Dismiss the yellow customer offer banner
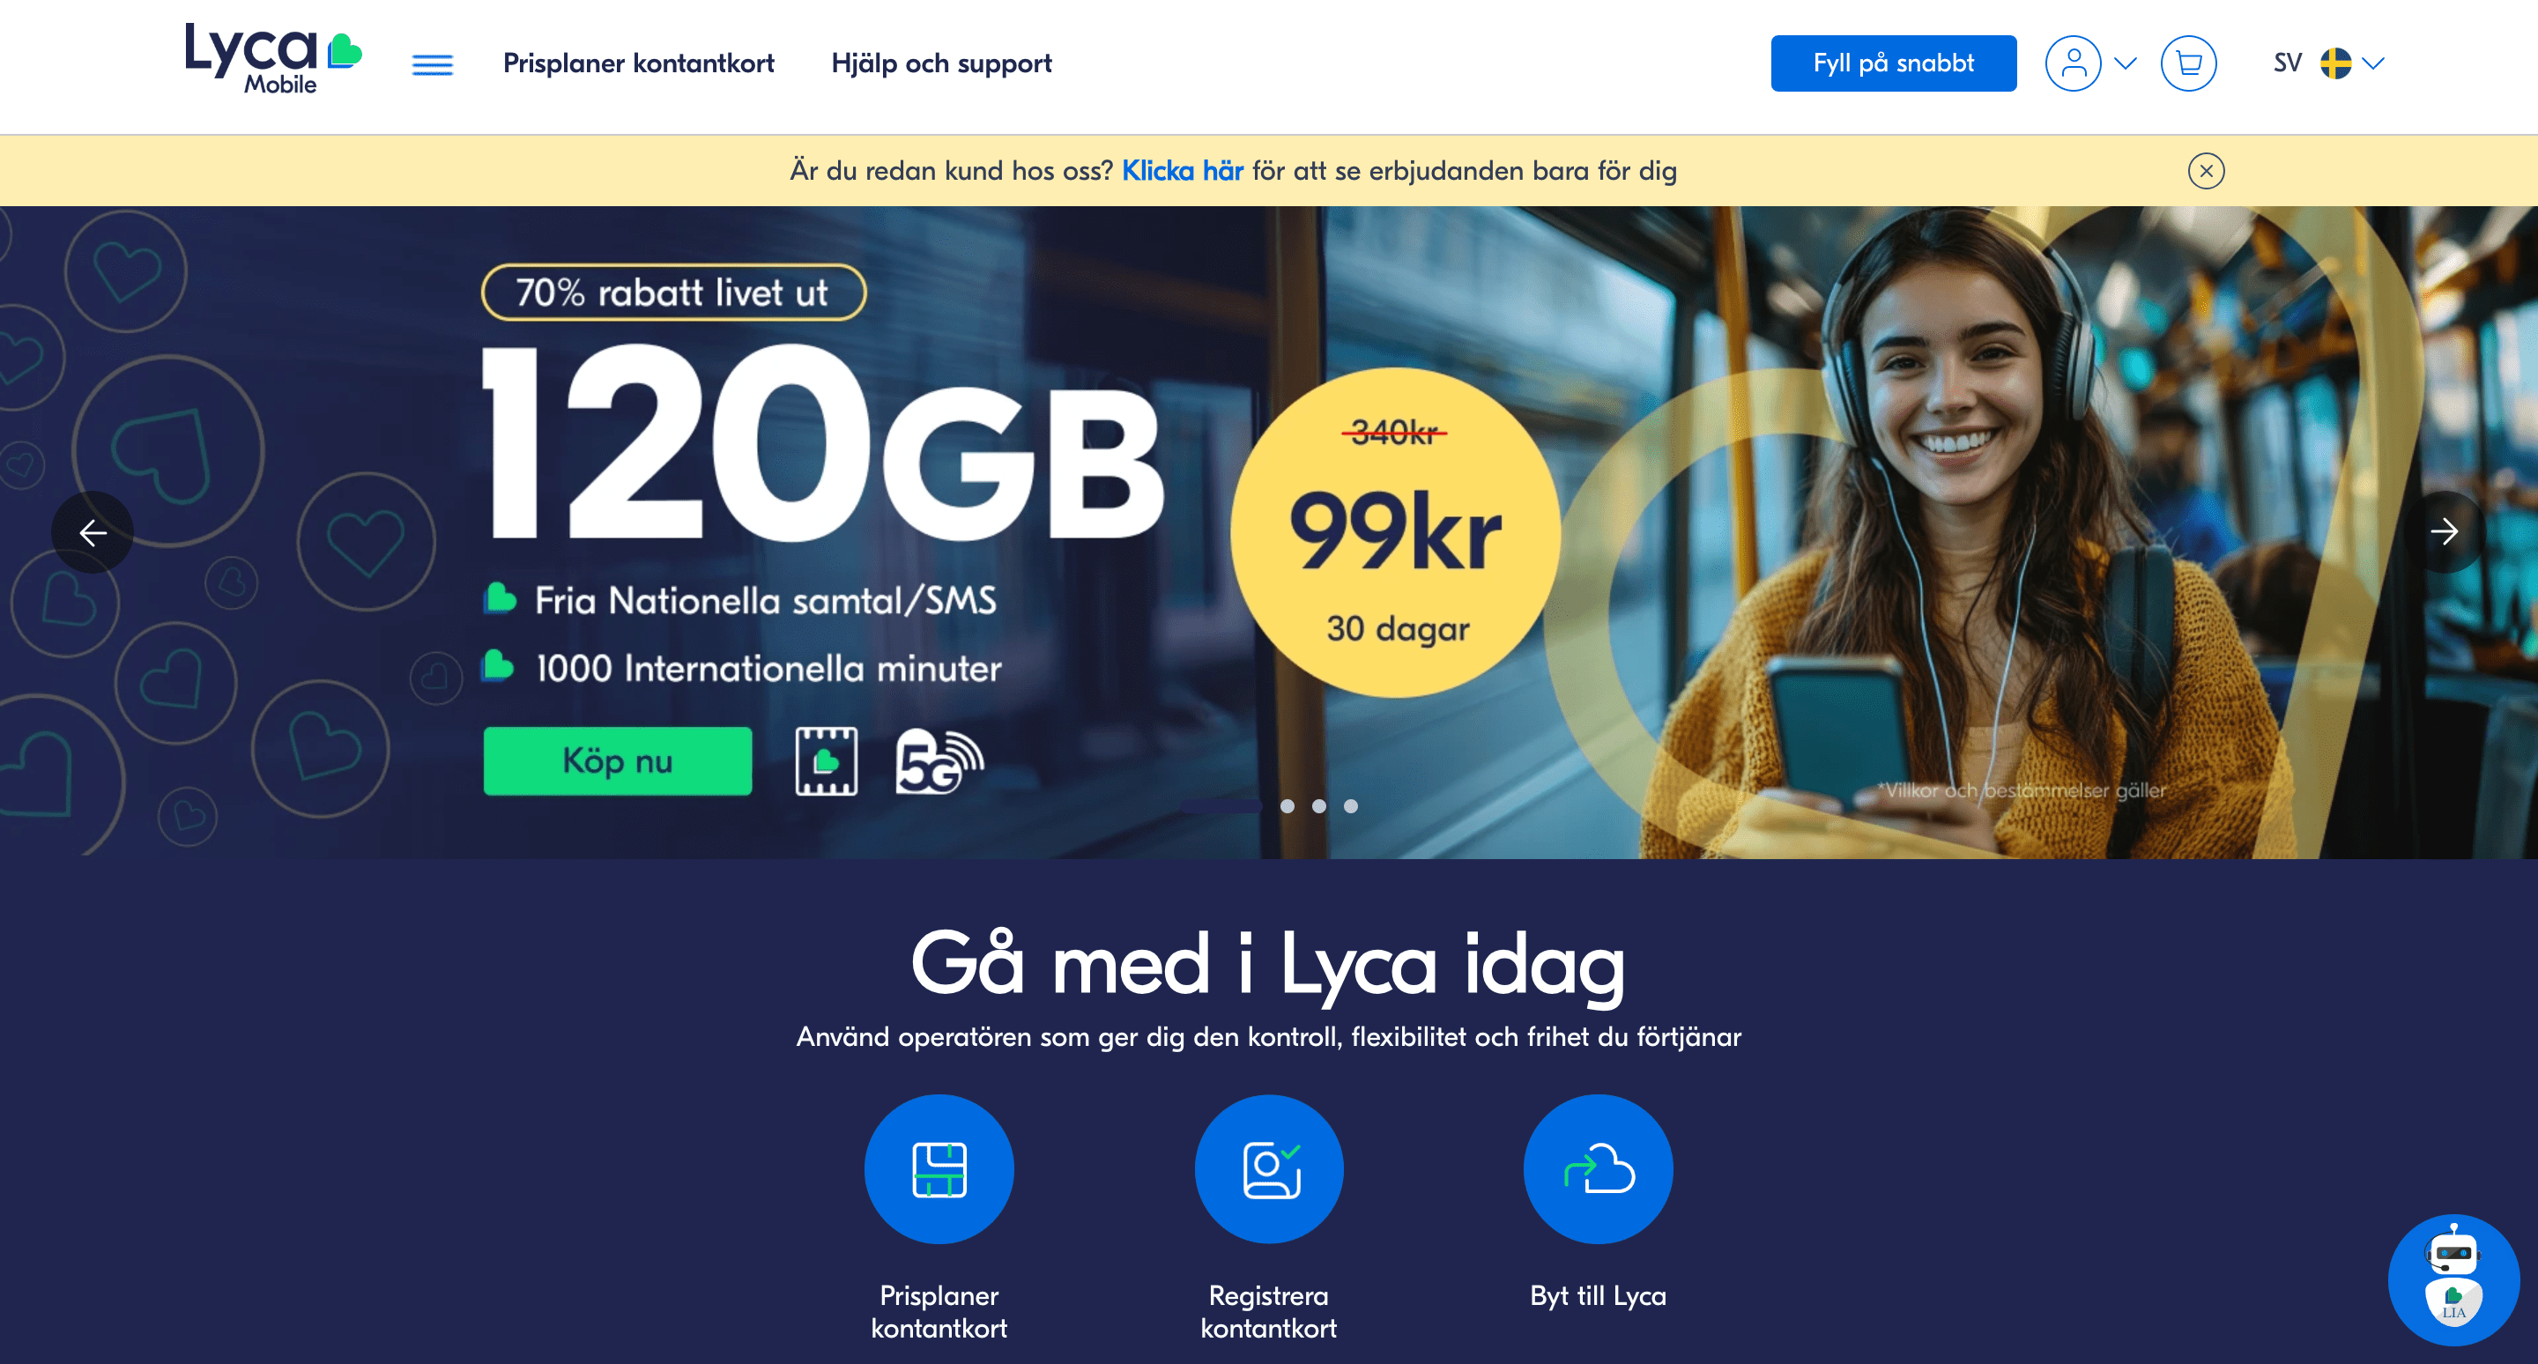This screenshot has width=2538, height=1364. (x=2206, y=171)
